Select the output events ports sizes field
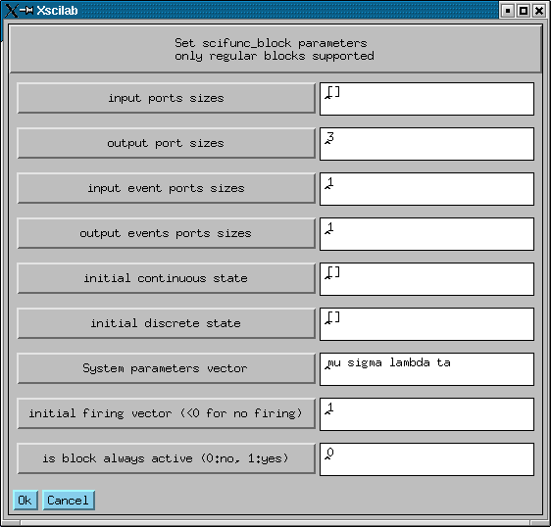This screenshot has width=551, height=527. 426,234
